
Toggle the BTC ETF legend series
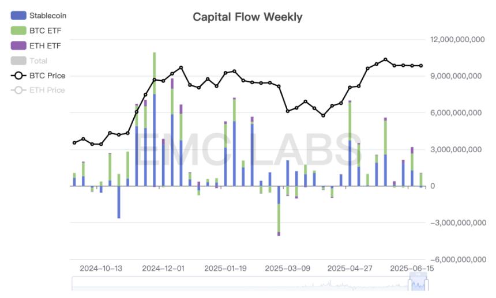[x=36, y=31]
